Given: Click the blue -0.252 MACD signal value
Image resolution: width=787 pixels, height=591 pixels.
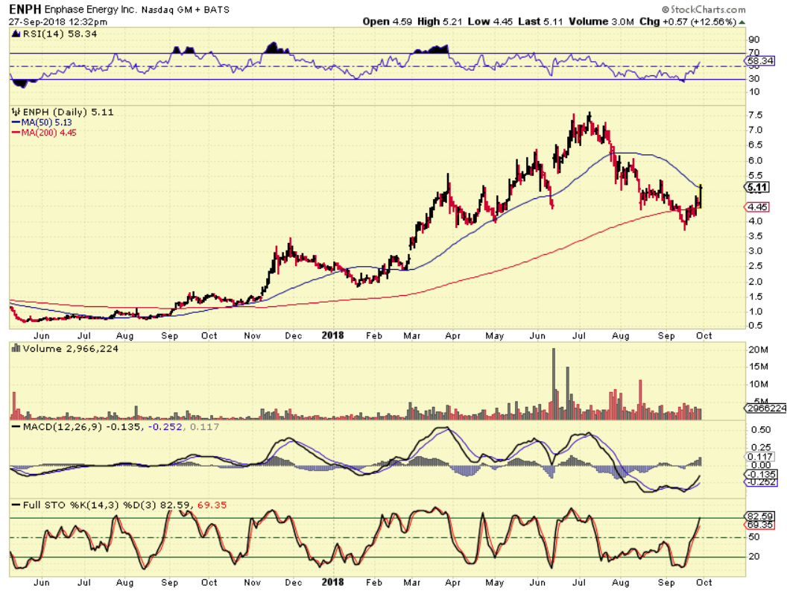Looking at the screenshot, I should click(165, 427).
